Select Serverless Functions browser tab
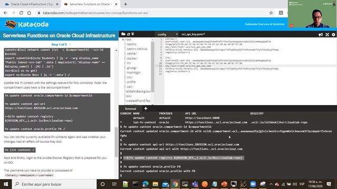 (91, 4)
